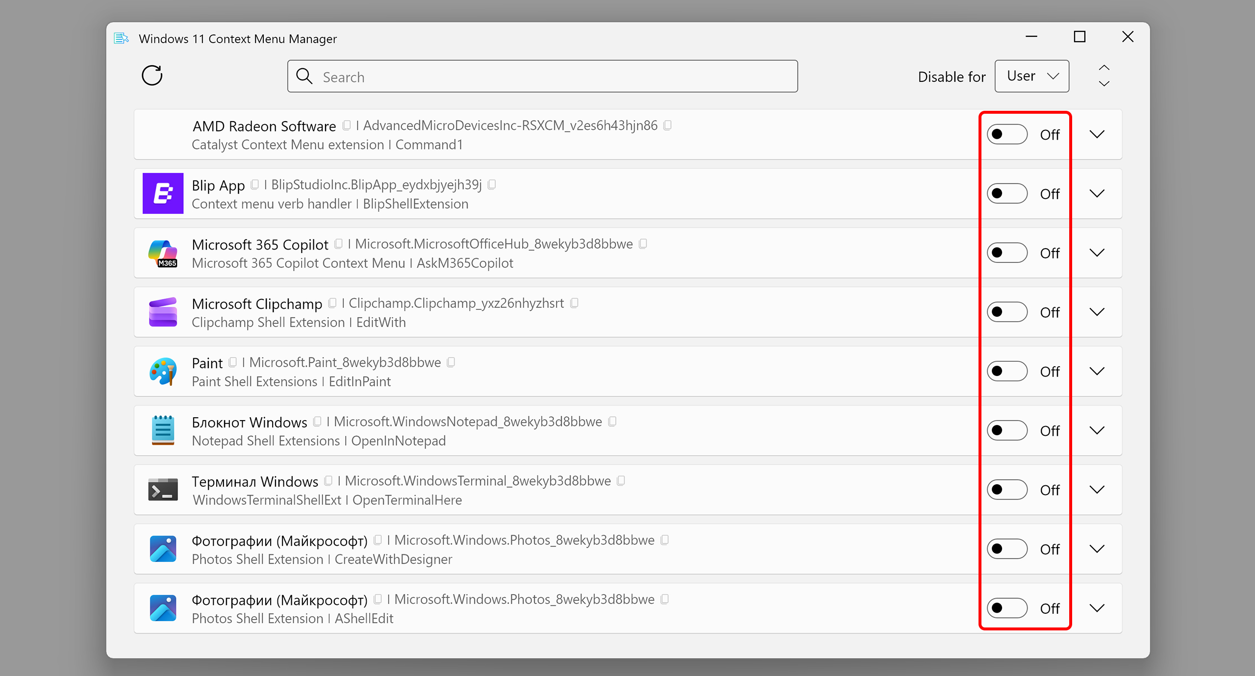Open the Disable for User dropdown

1032,76
